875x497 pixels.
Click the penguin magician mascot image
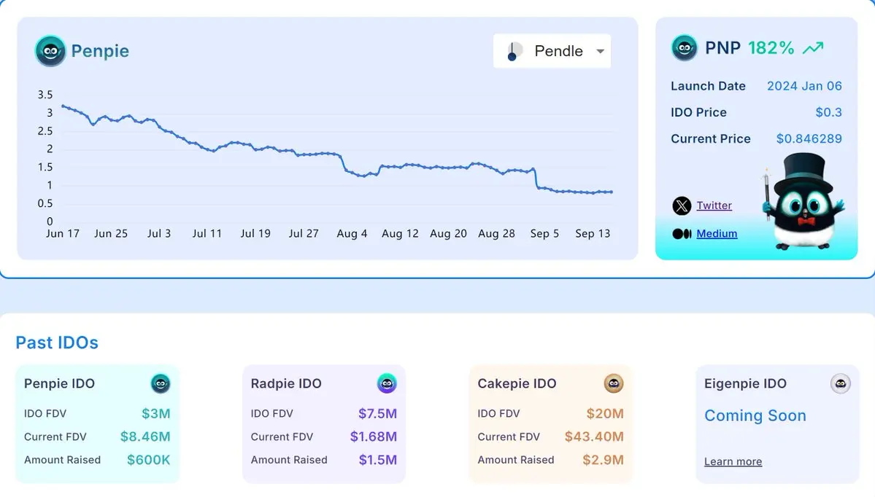click(x=805, y=202)
